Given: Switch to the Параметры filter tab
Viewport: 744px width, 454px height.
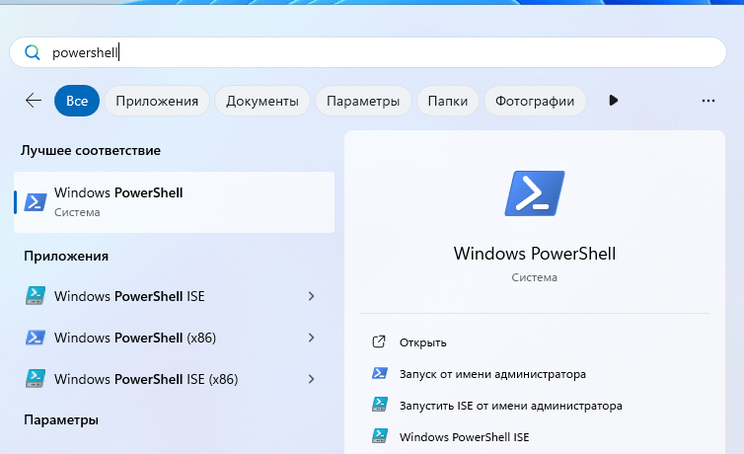Looking at the screenshot, I should point(363,101).
